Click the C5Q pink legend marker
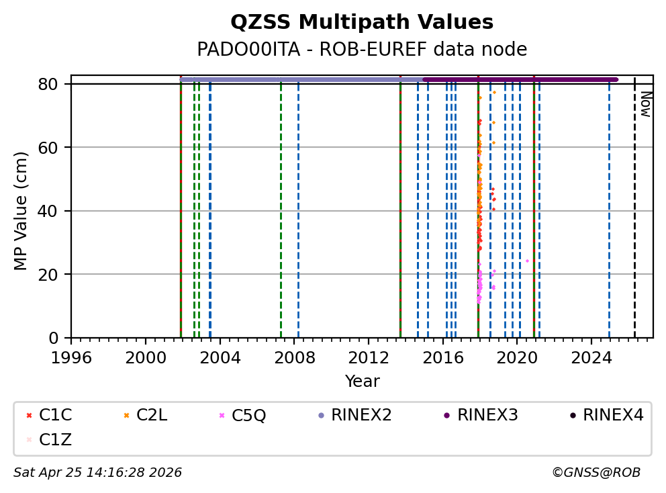 tap(222, 415)
